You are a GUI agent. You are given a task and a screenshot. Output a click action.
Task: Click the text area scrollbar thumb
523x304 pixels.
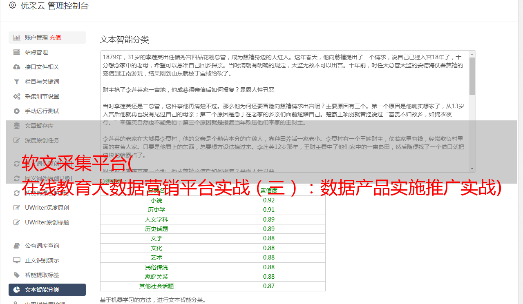tap(472, 76)
